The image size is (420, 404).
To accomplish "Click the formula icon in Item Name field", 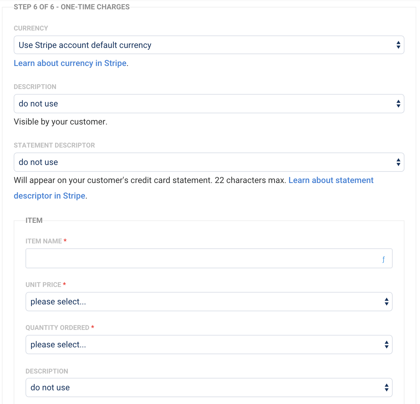I will click(x=383, y=259).
